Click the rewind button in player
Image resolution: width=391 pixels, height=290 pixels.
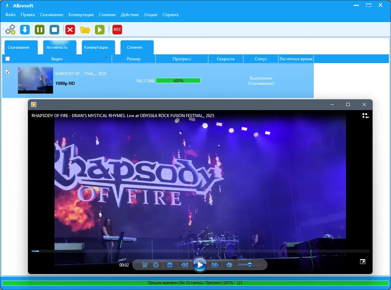(184, 265)
